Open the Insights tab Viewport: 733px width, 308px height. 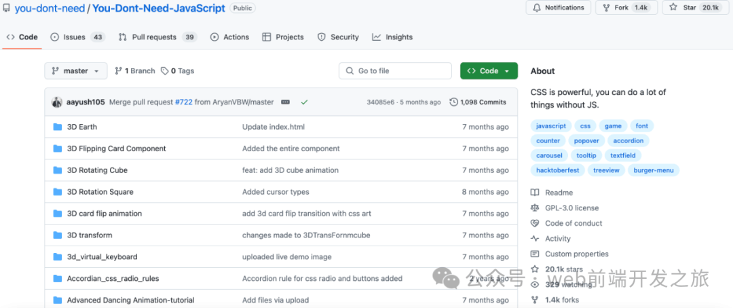coord(392,37)
